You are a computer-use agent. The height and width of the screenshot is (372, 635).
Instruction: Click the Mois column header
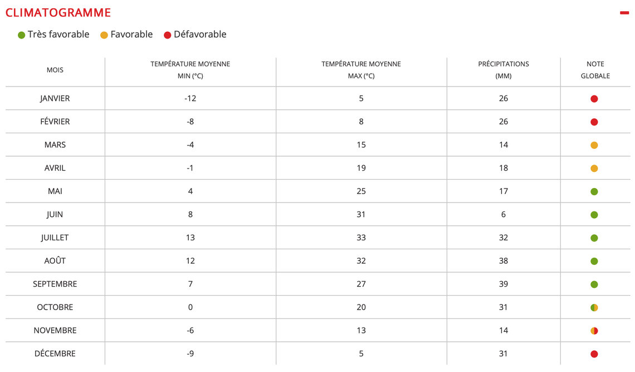point(55,70)
